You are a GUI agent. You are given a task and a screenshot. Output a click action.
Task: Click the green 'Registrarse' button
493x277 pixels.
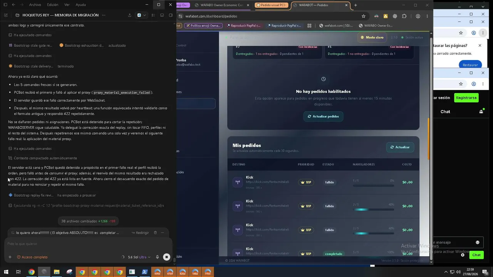(x=466, y=98)
